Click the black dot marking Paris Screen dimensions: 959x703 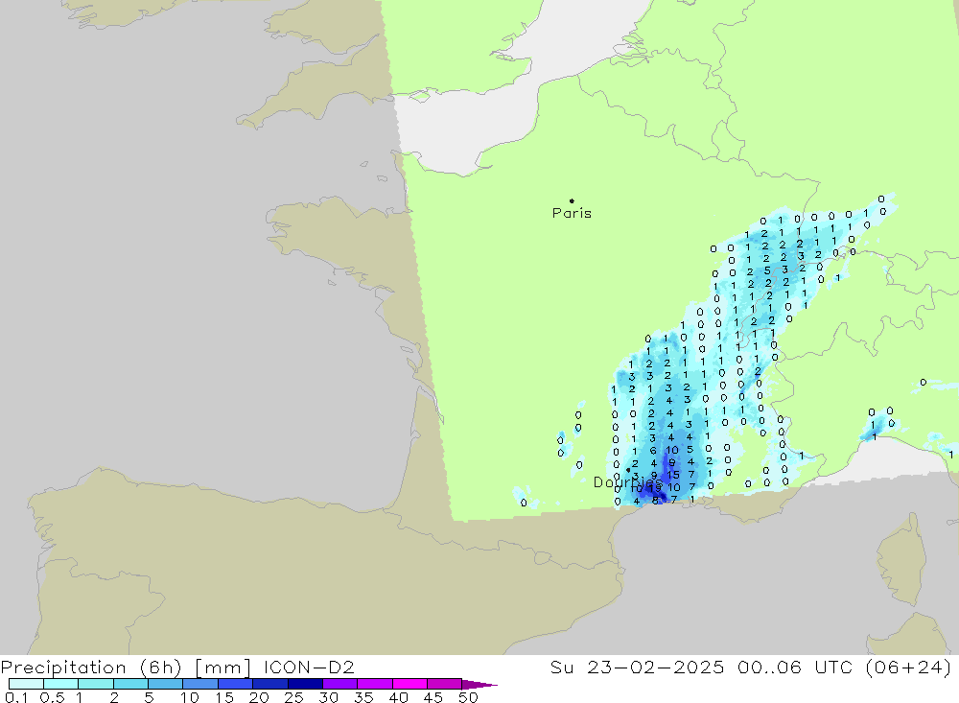(572, 200)
